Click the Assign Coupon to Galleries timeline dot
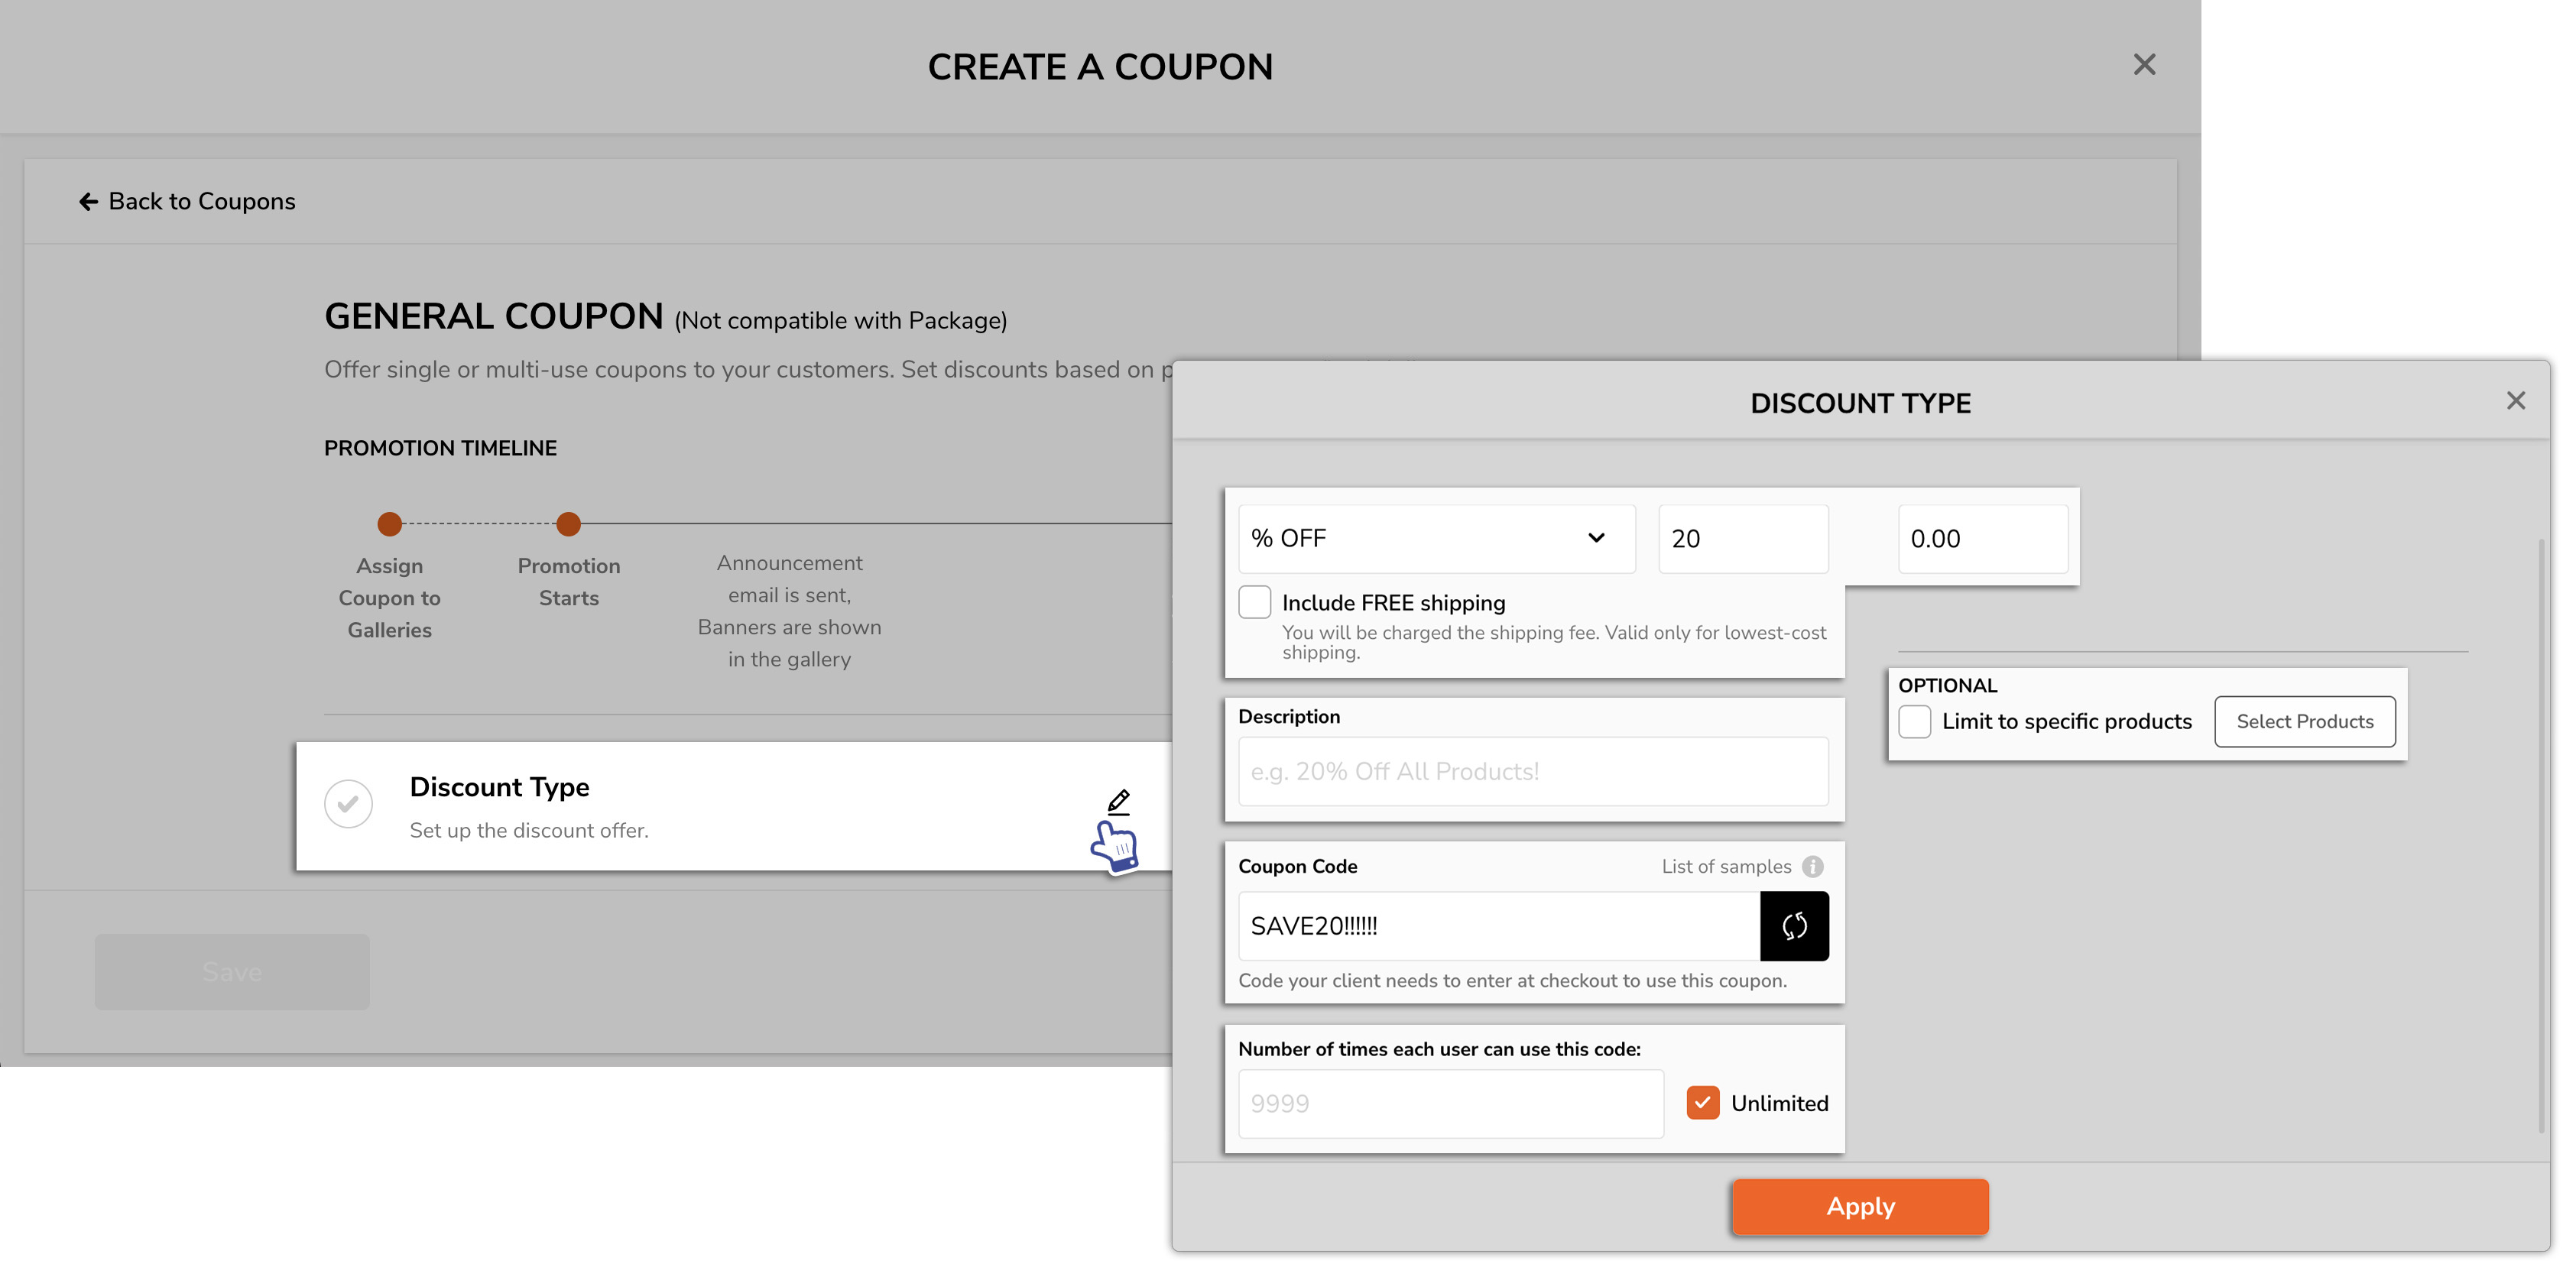The image size is (2576, 1277). click(390, 524)
